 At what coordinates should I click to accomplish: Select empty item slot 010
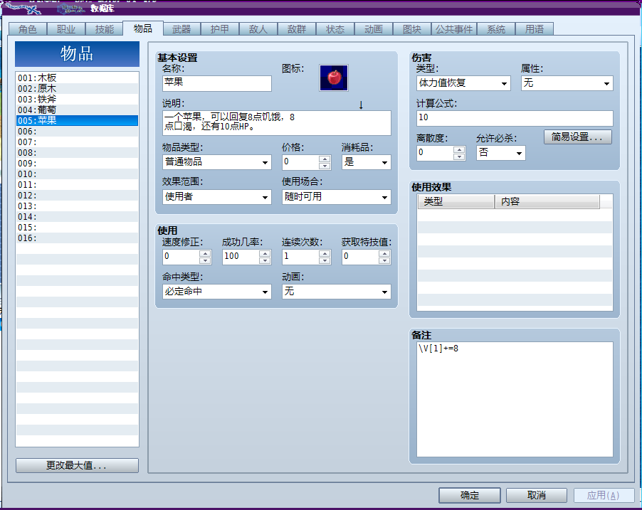(77, 174)
